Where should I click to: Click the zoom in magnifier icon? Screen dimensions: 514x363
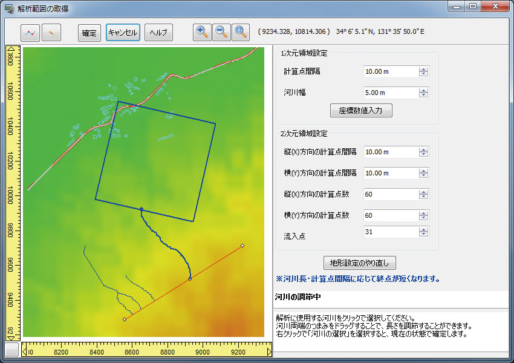(202, 32)
